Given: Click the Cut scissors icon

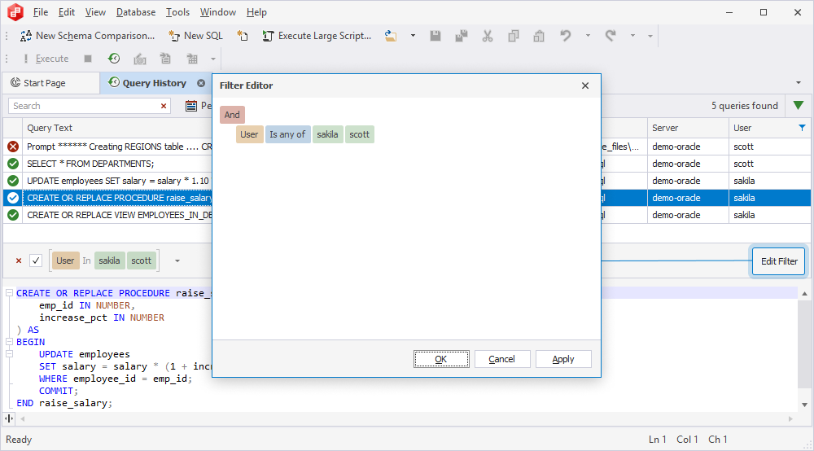Looking at the screenshot, I should coord(487,36).
